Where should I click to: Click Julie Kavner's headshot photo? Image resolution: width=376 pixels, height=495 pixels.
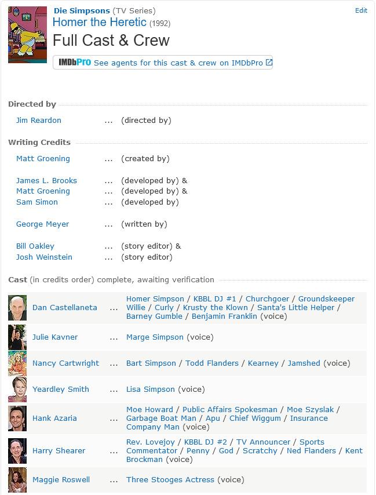(x=17, y=337)
